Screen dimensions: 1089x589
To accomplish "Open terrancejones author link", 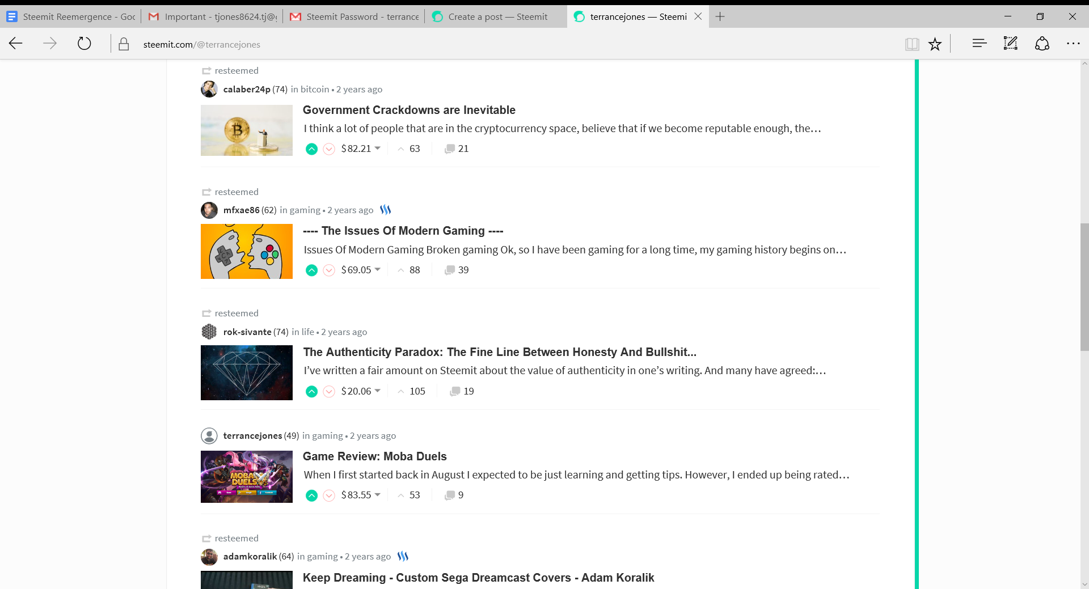I will click(252, 435).
